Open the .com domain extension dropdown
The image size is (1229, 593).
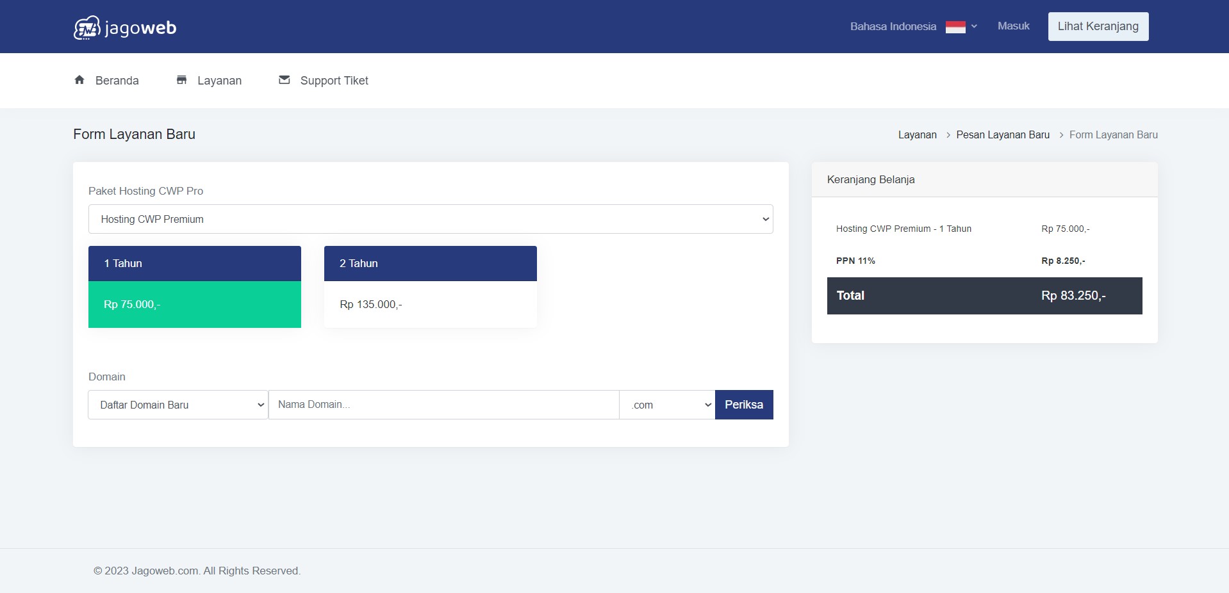666,405
